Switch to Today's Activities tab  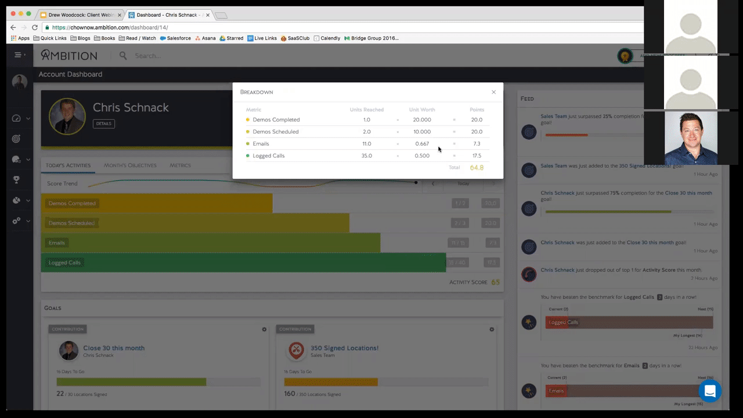click(68, 165)
